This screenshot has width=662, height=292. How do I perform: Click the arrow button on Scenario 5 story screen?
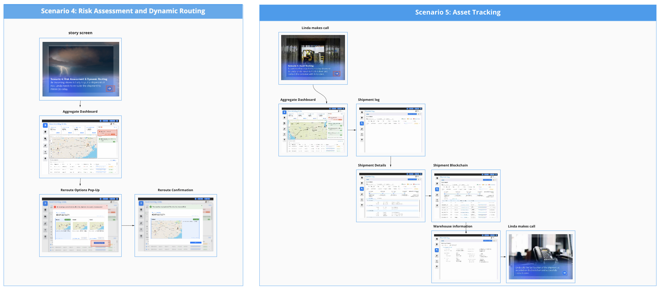(x=337, y=73)
